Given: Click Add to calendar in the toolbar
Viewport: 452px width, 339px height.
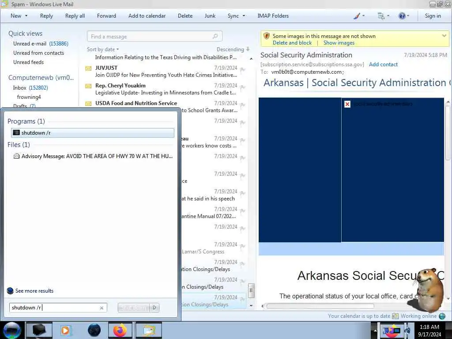Looking at the screenshot, I should 147,16.
